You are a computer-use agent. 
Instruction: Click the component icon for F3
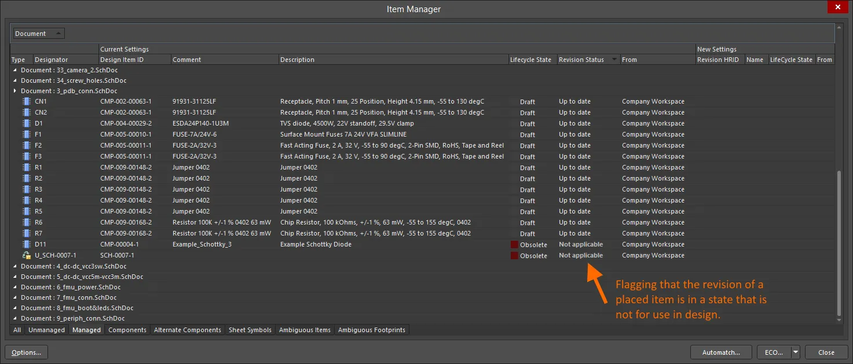click(26, 156)
